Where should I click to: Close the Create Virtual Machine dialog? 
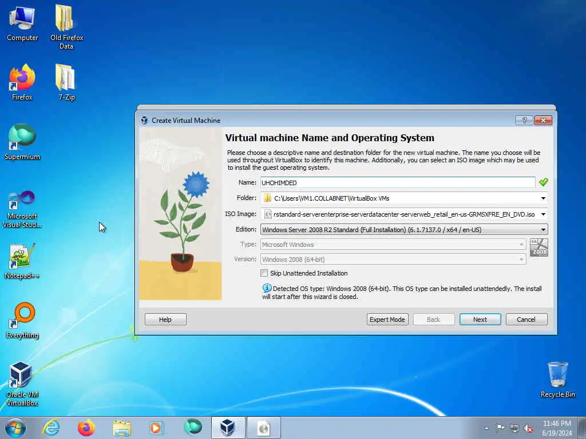coord(544,120)
